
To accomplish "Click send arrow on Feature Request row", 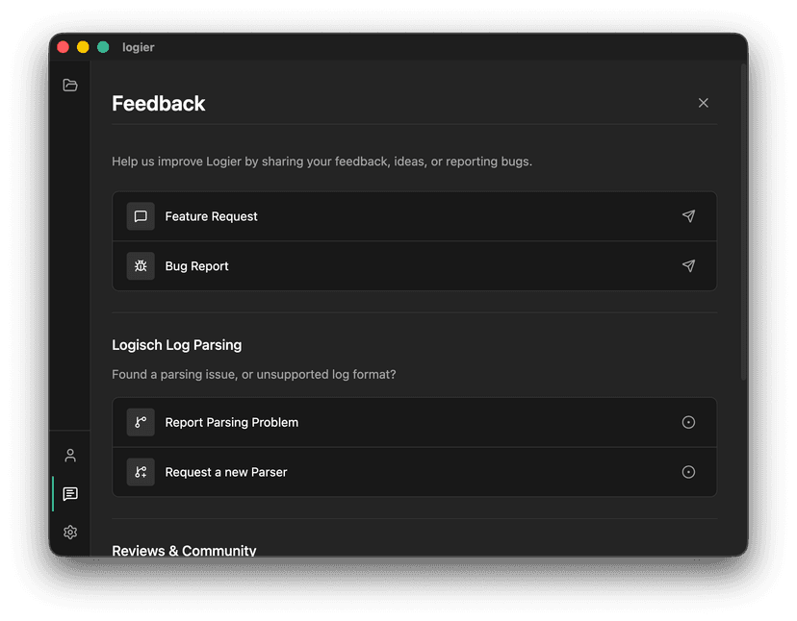I will click(x=688, y=216).
